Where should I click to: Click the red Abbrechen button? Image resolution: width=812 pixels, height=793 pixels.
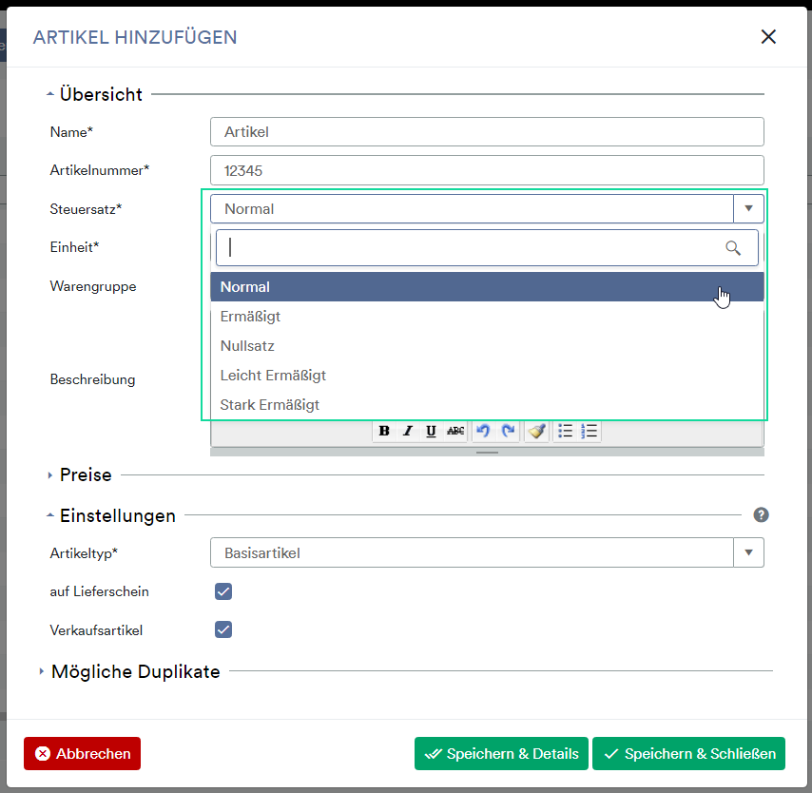(83, 753)
